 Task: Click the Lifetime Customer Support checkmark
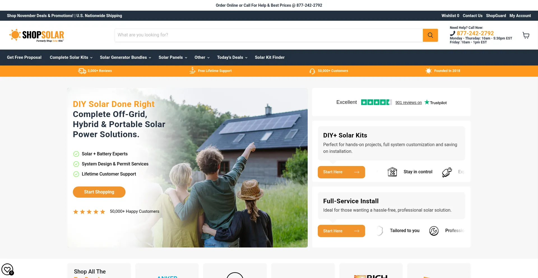pyautogui.click(x=76, y=174)
